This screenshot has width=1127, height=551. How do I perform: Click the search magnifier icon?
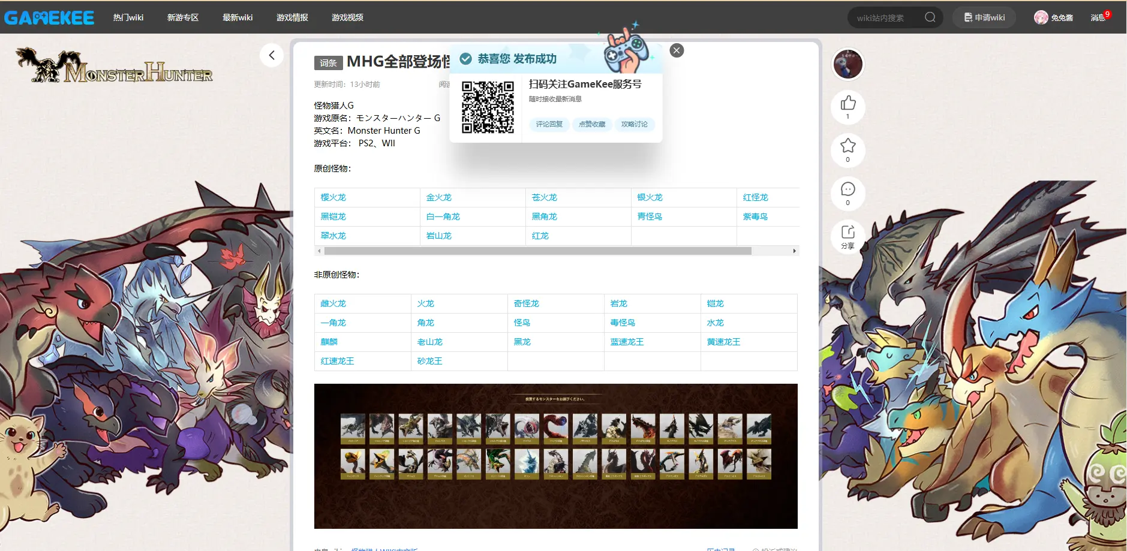pyautogui.click(x=930, y=17)
